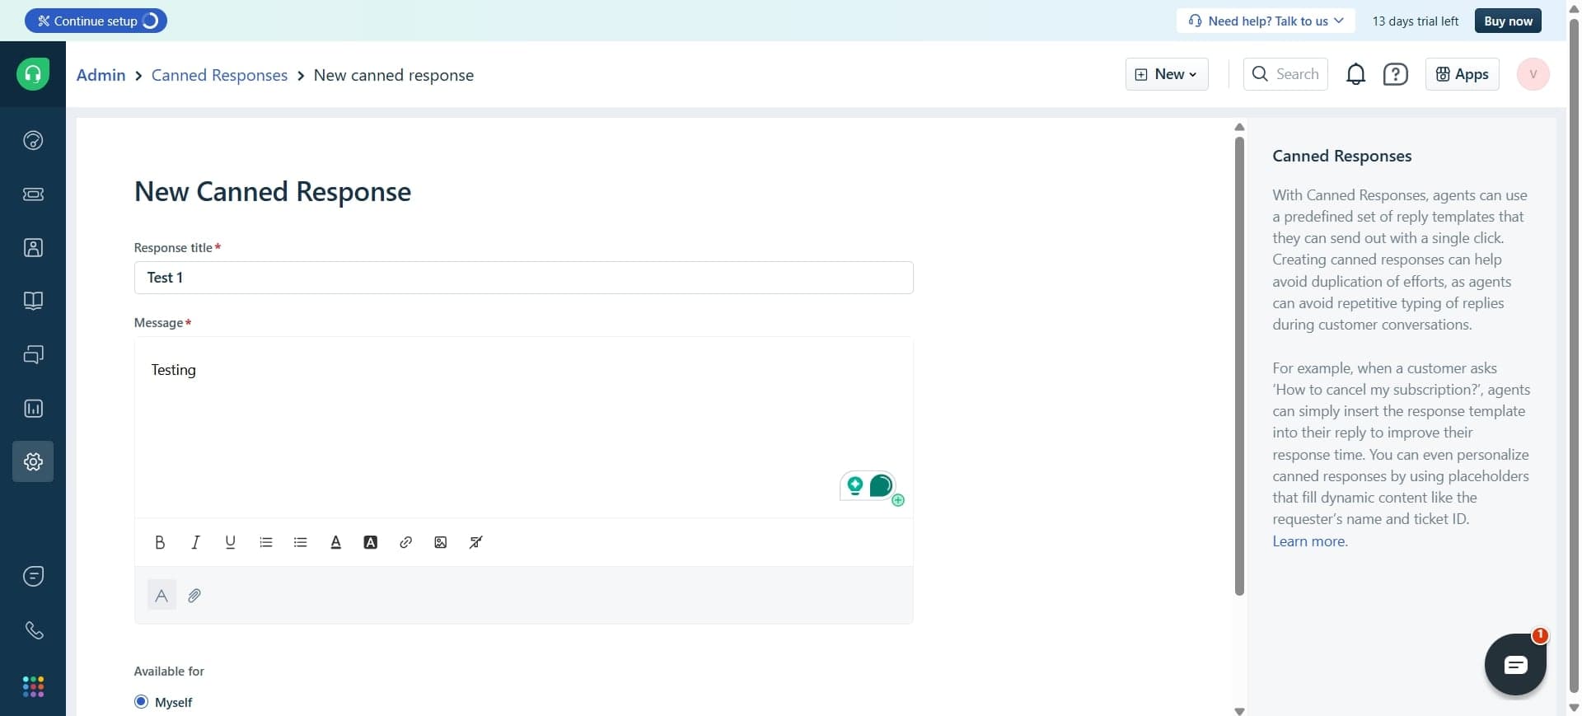Toggle underline formatting
1582x716 pixels.
tap(230, 542)
